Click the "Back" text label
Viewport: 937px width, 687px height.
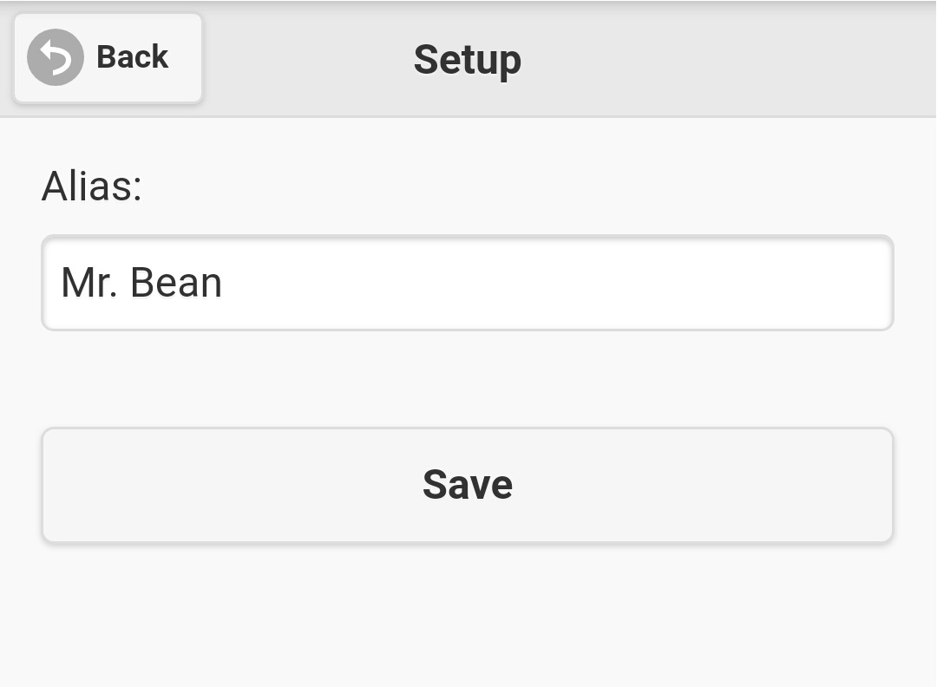point(132,57)
